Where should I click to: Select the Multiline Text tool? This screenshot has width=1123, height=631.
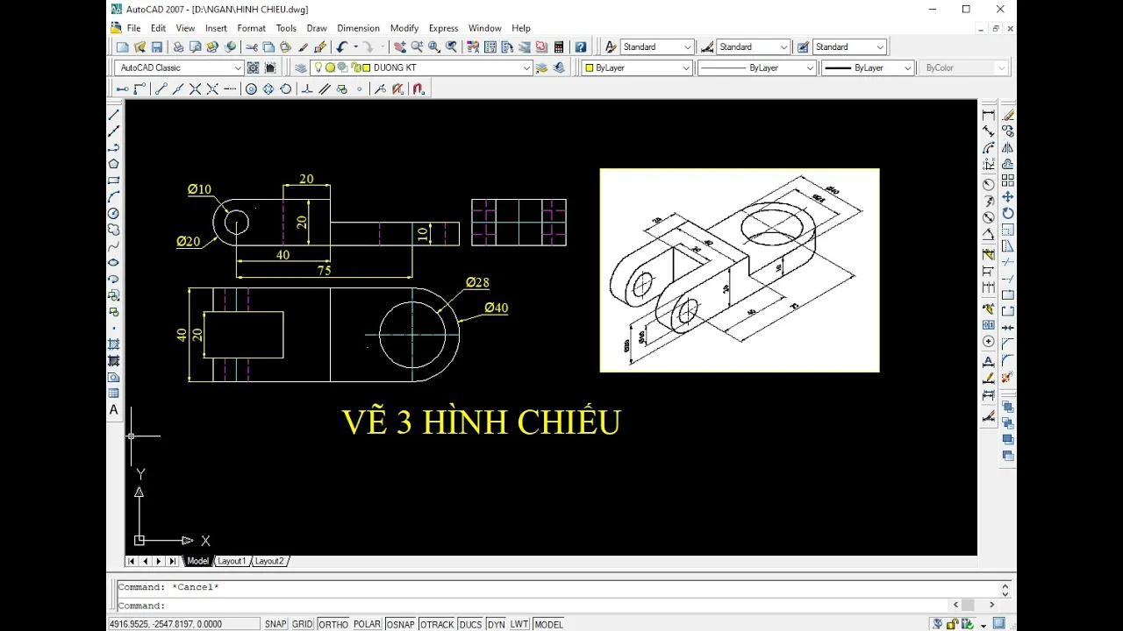pos(114,409)
